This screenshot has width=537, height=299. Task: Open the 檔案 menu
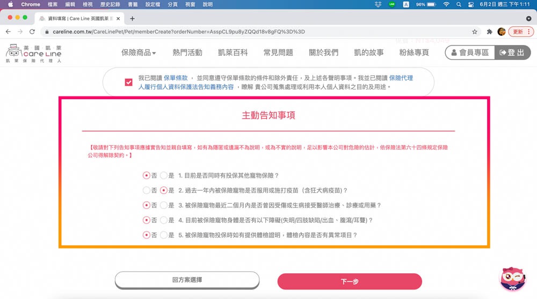coord(53,4)
